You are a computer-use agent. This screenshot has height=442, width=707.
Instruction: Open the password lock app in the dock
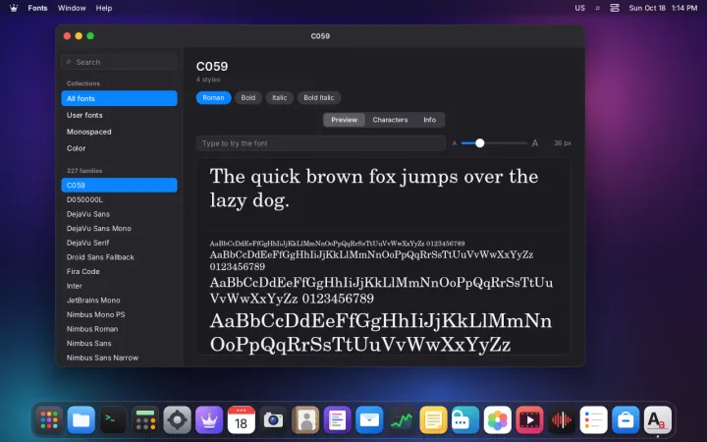click(x=465, y=420)
